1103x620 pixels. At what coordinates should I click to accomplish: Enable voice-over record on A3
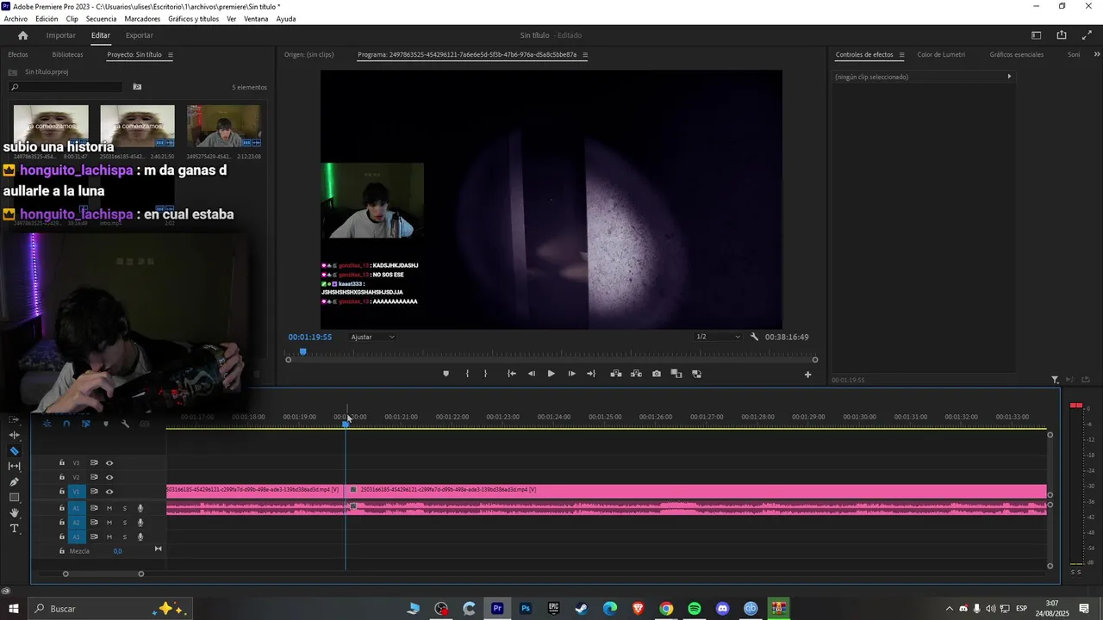click(x=140, y=536)
